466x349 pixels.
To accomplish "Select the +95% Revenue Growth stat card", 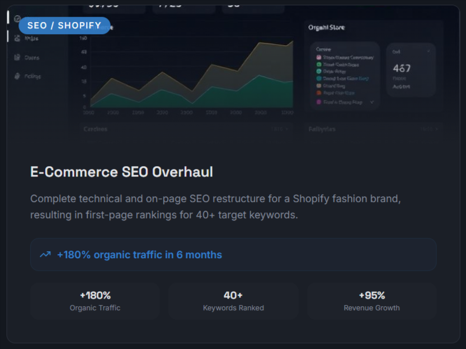I will (371, 301).
